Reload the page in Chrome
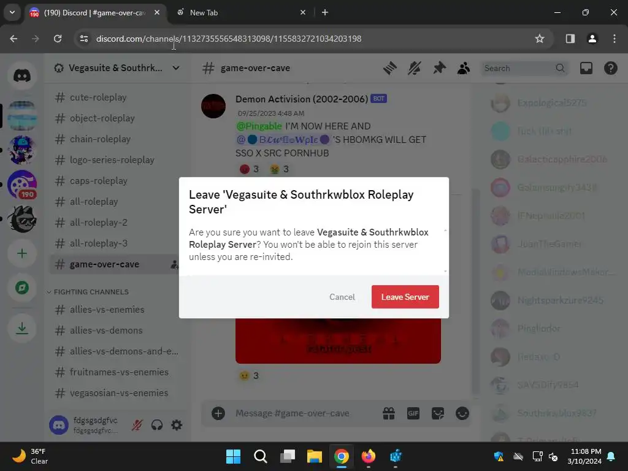 58,39
